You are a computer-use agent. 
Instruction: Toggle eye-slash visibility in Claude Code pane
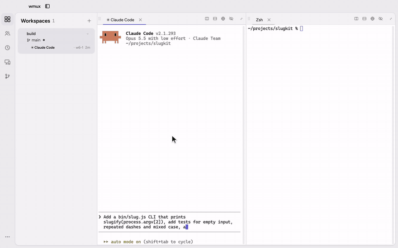click(x=231, y=19)
